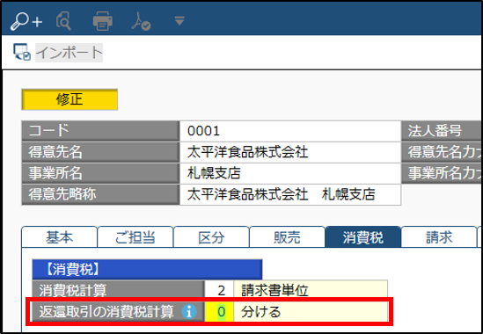The height and width of the screenshot is (334, 483).
Task: Click the コード field with 0001
Action: coord(290,131)
